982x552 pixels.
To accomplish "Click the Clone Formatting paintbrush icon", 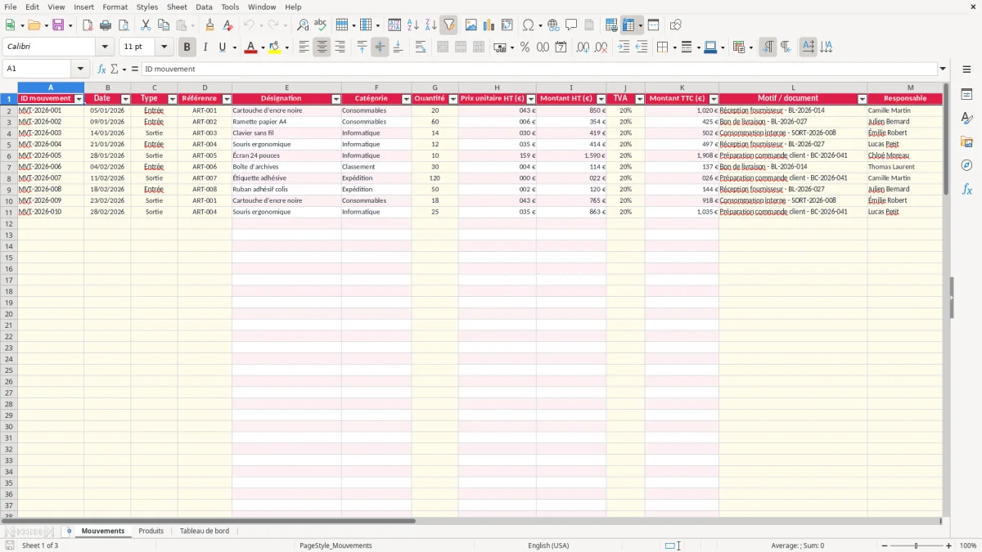I will tap(209, 25).
